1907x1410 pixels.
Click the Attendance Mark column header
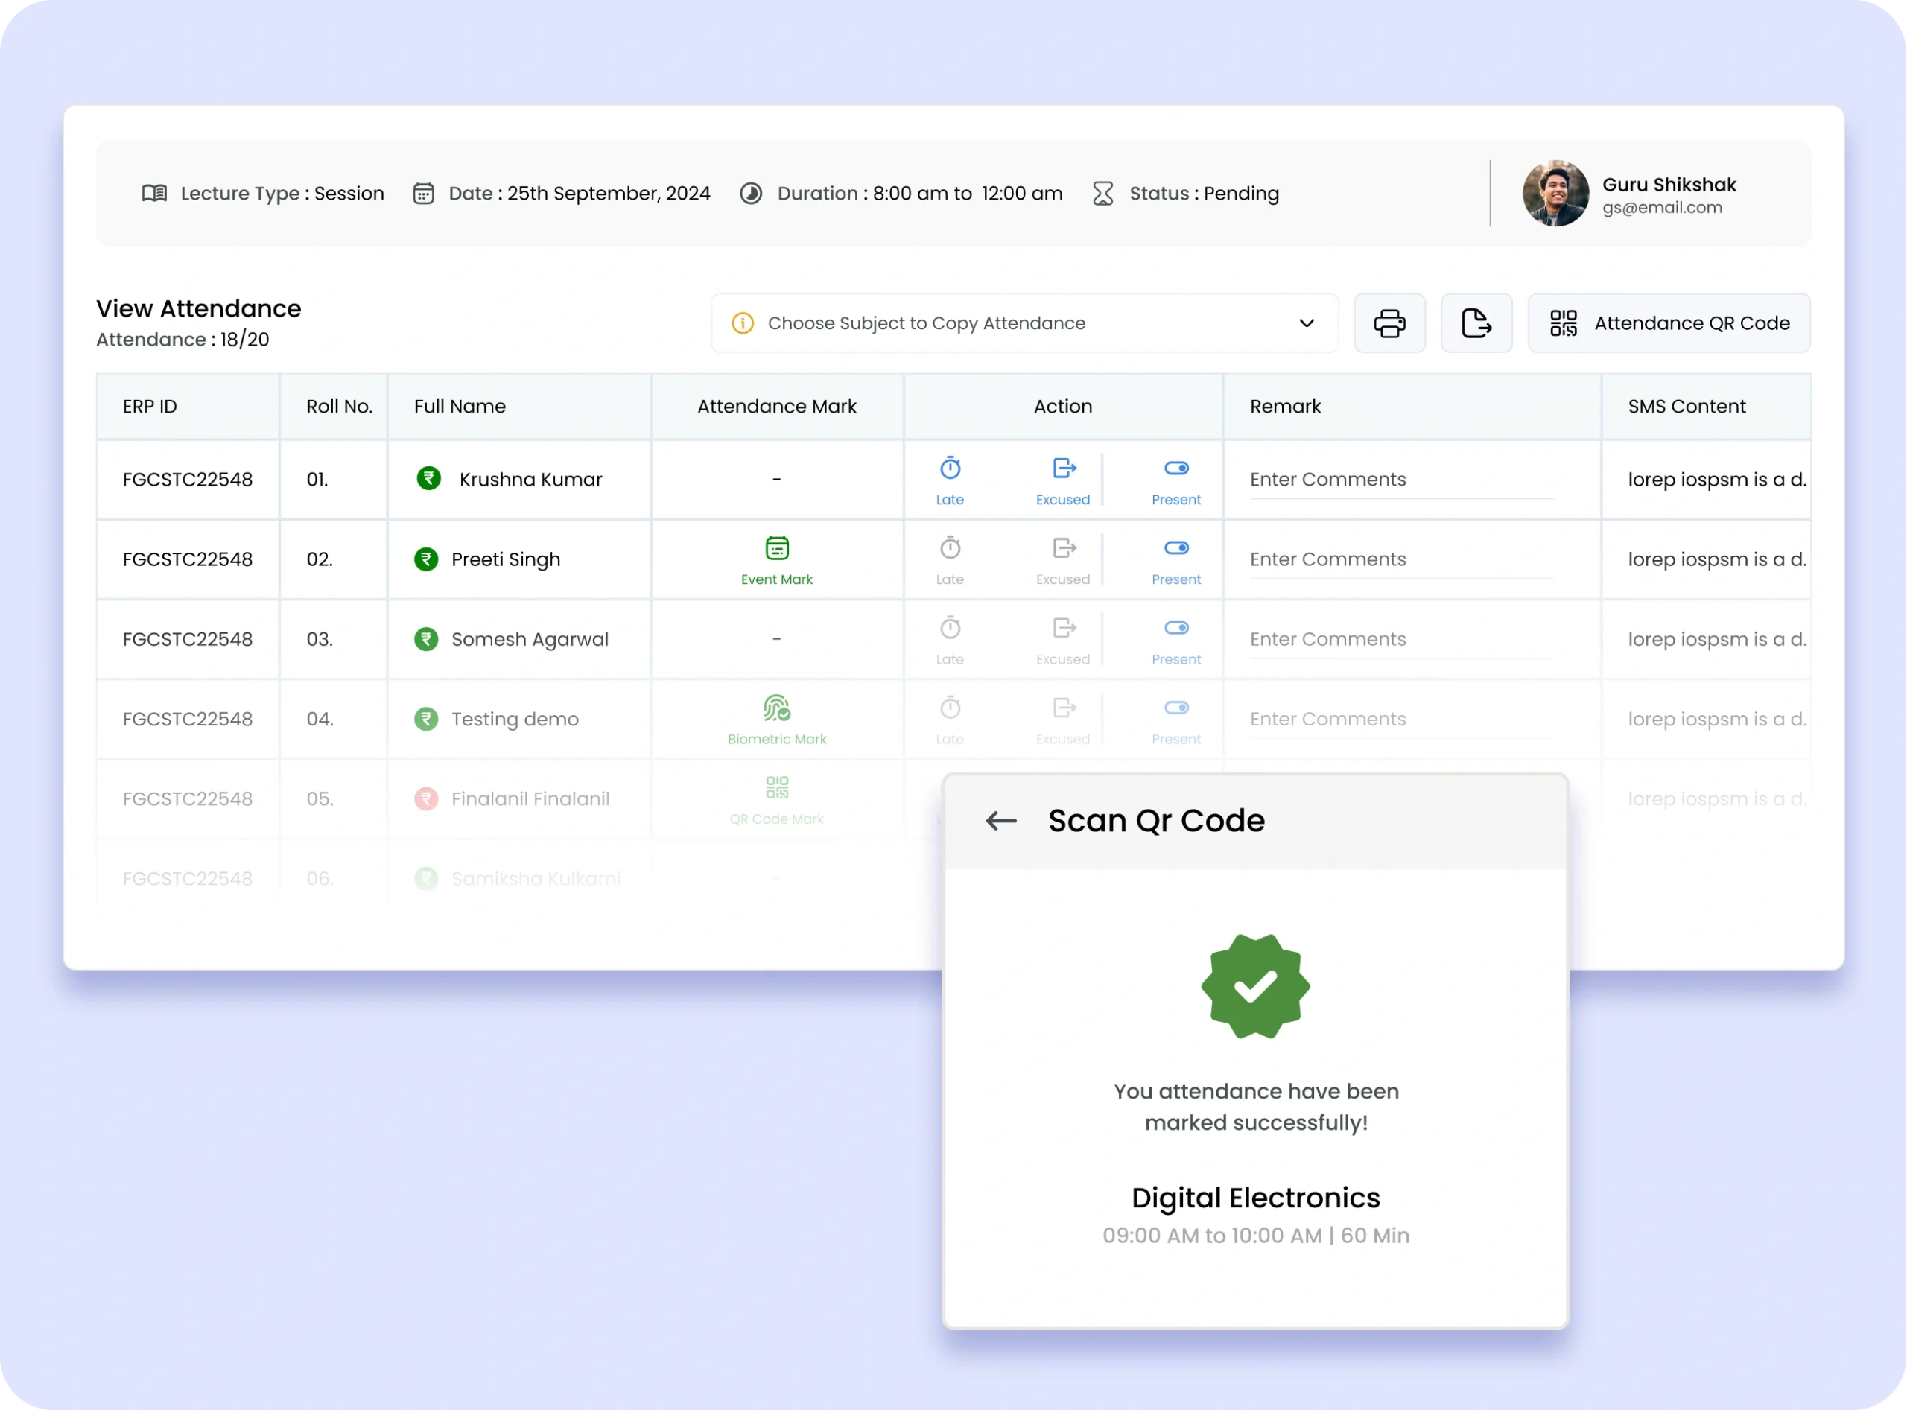pos(776,406)
